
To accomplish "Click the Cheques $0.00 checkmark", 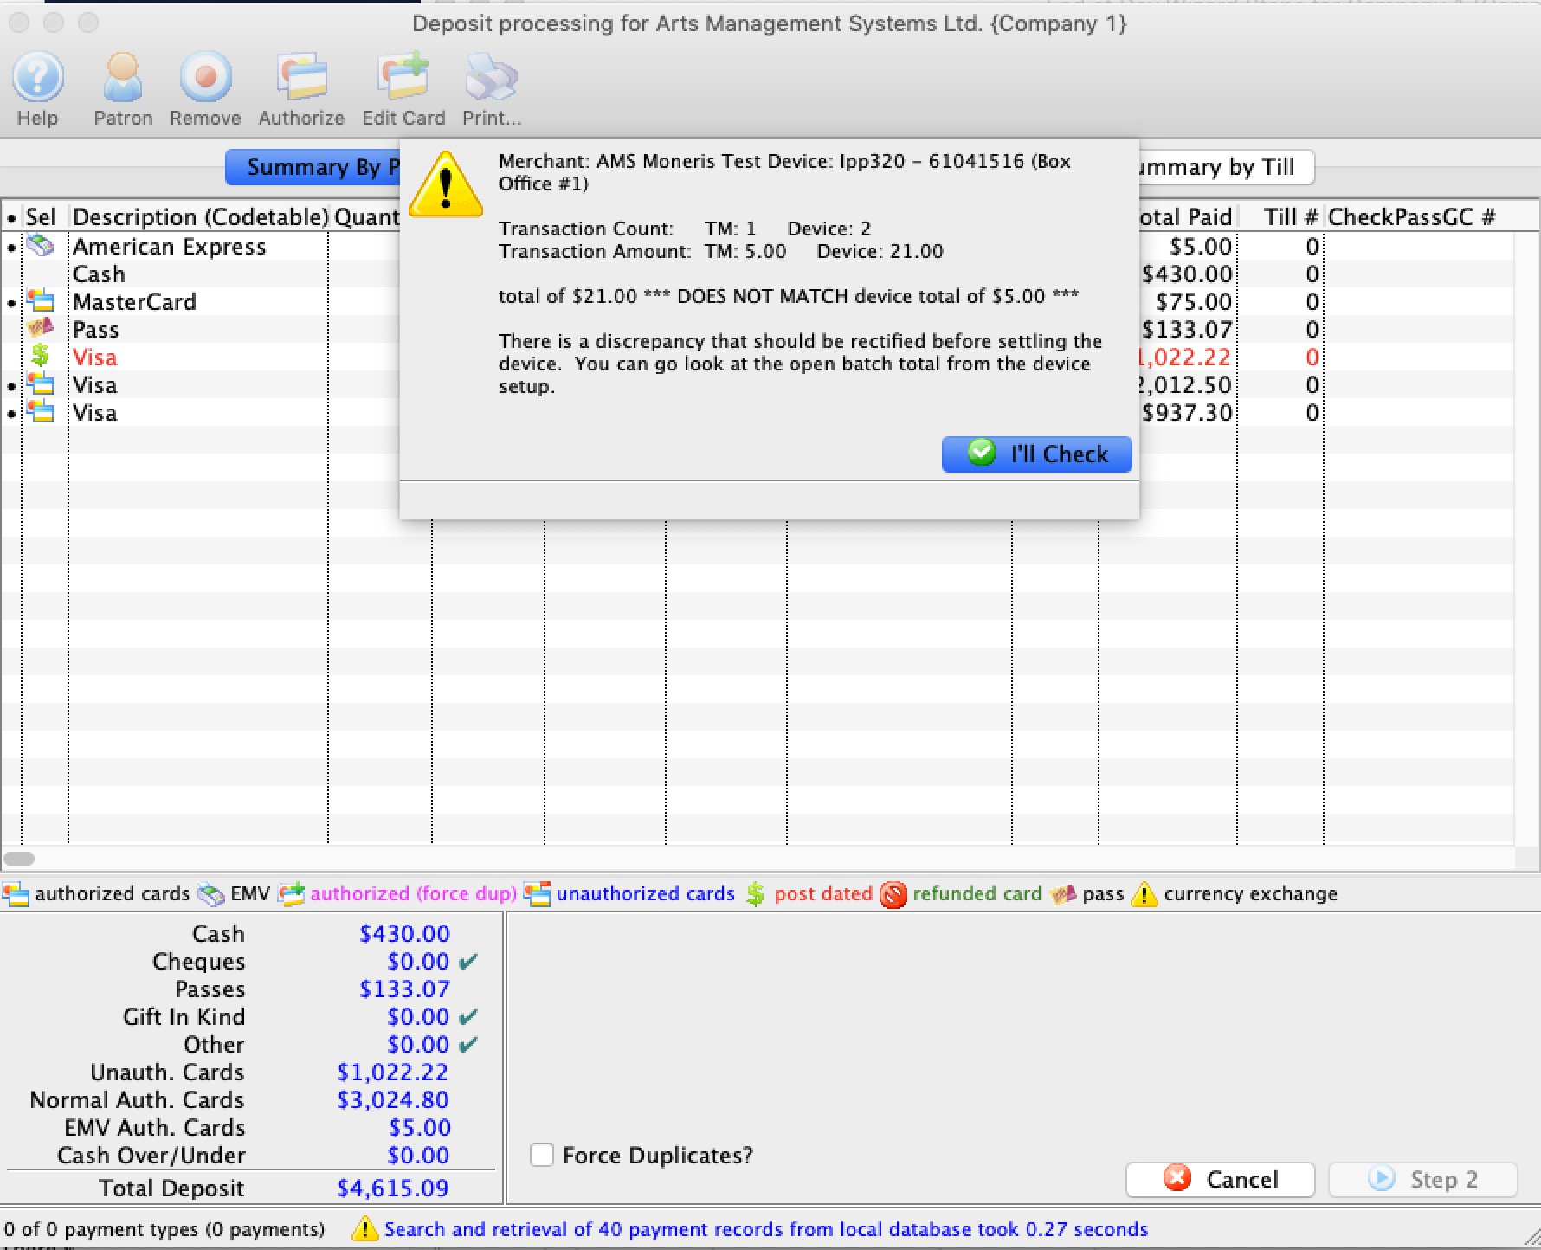I will click(468, 961).
